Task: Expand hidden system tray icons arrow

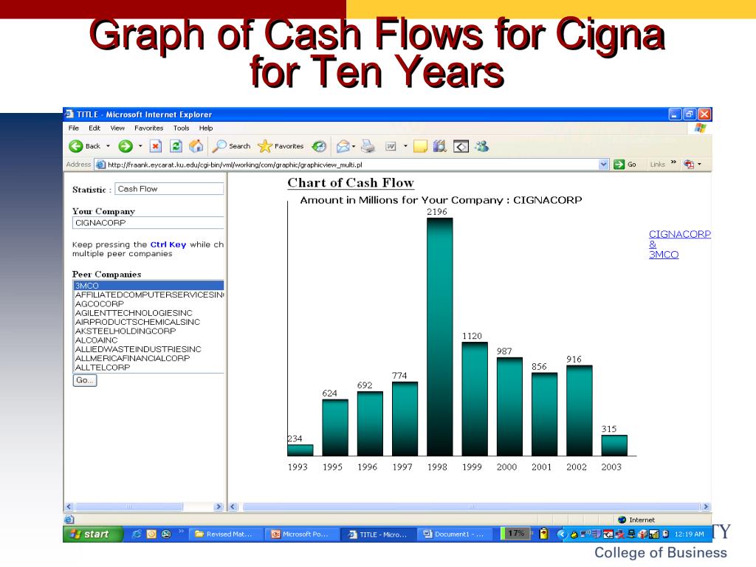Action: (562, 535)
